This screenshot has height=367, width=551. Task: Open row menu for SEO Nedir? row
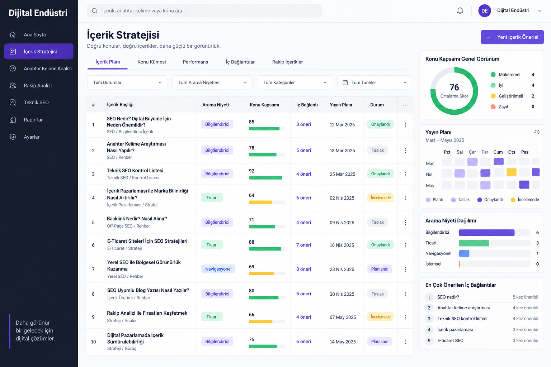click(405, 125)
